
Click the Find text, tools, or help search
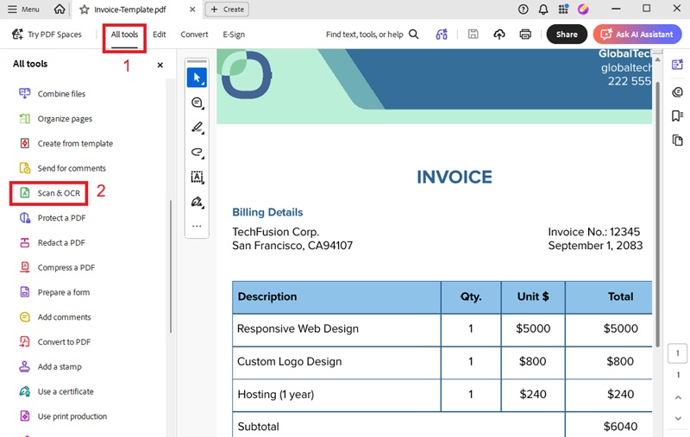point(372,34)
